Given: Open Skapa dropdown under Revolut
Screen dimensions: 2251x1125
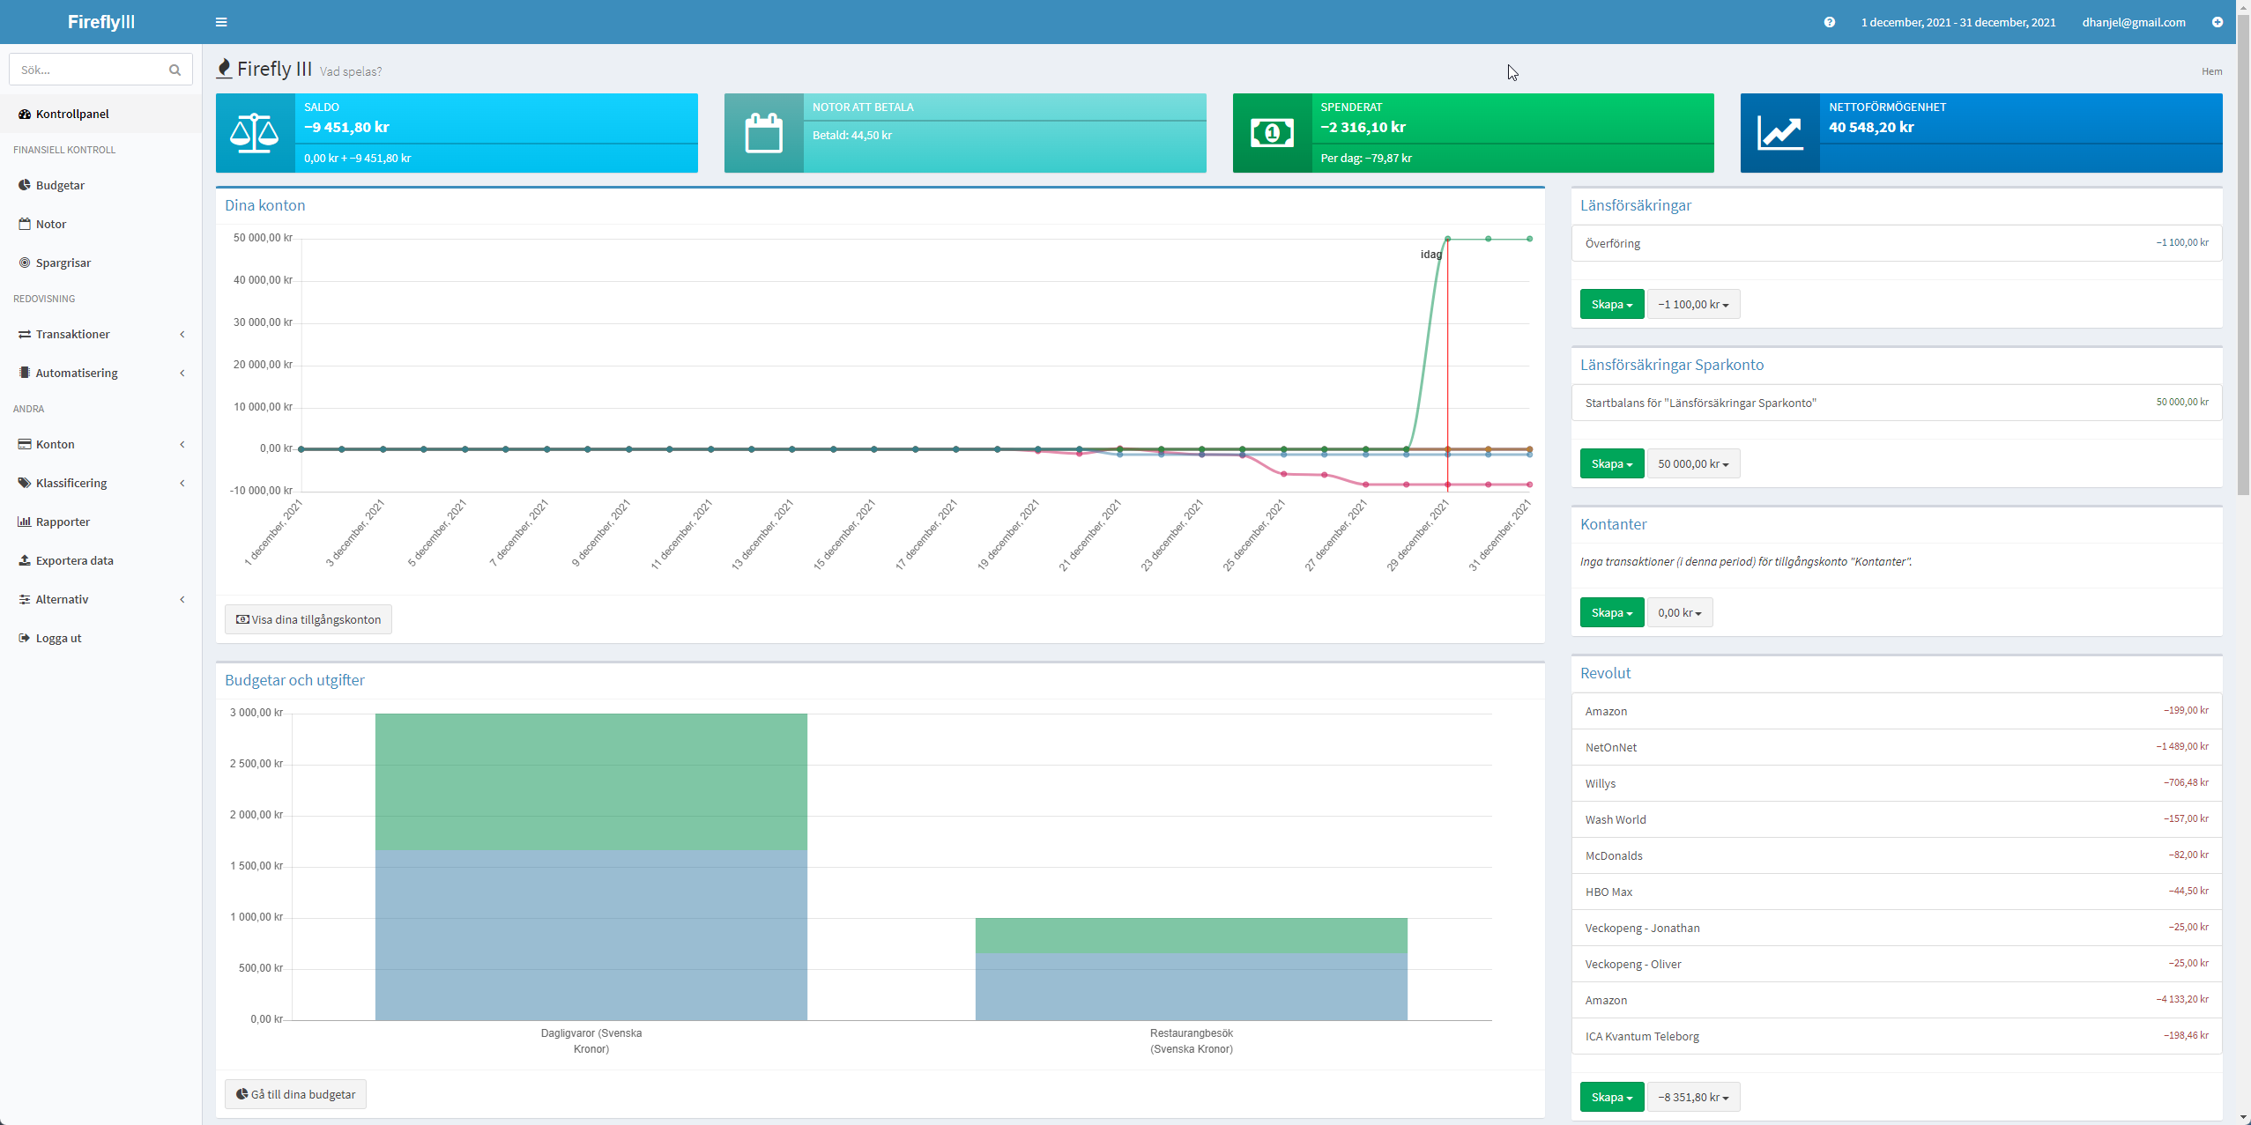Looking at the screenshot, I should 1611,1097.
